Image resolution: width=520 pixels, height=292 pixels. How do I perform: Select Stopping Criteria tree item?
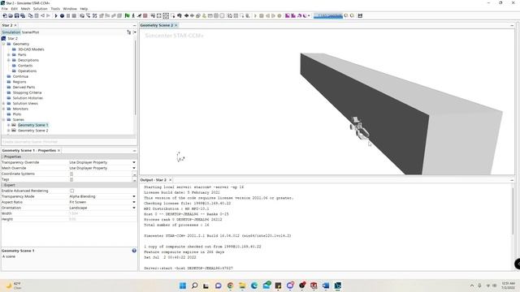point(27,92)
